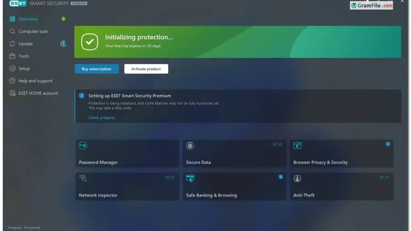Click the green Overview notification badge
This screenshot has height=231, width=411.
point(63,19)
